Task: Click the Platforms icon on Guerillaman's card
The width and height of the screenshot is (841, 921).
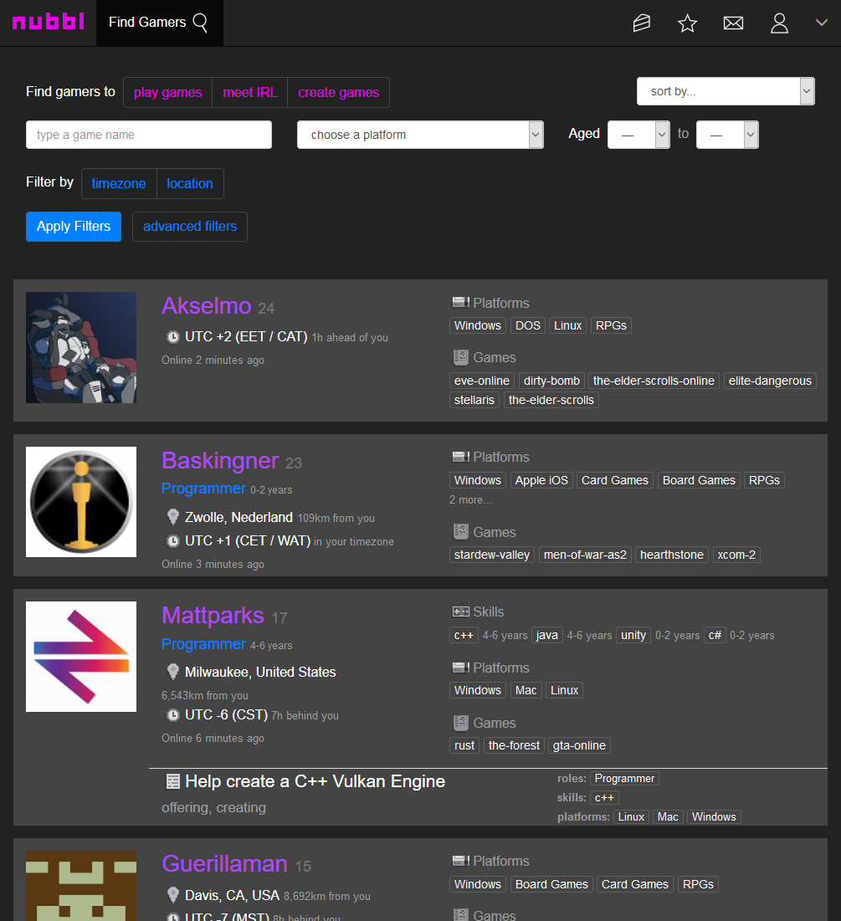Action: 460,861
